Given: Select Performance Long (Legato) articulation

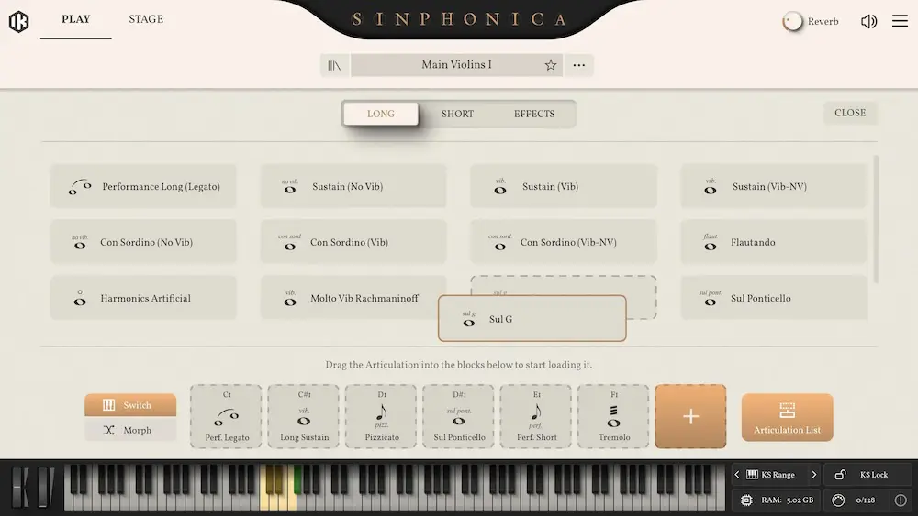Looking at the screenshot, I should [143, 186].
